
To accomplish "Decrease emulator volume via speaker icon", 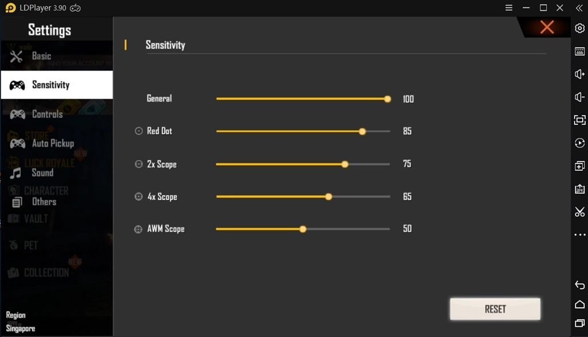I will click(579, 97).
